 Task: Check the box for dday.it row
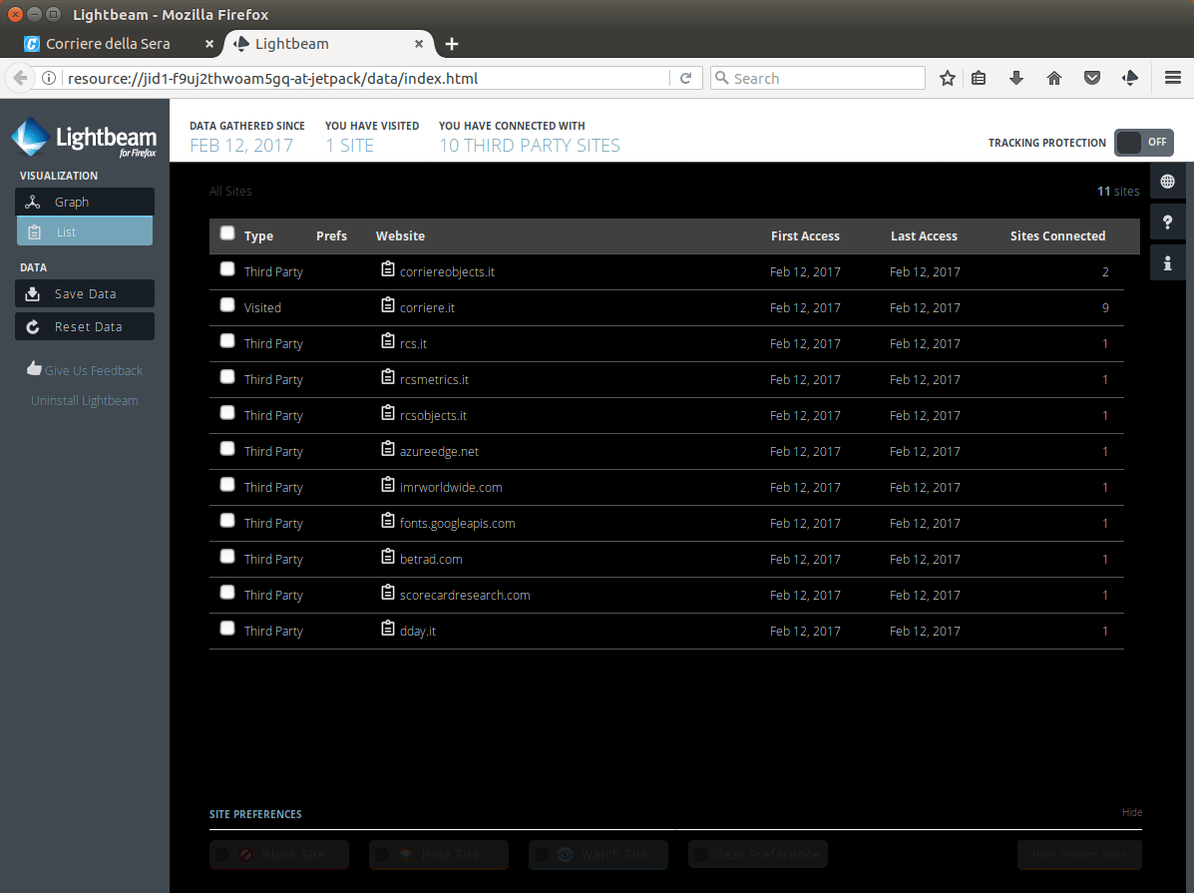[x=226, y=628]
